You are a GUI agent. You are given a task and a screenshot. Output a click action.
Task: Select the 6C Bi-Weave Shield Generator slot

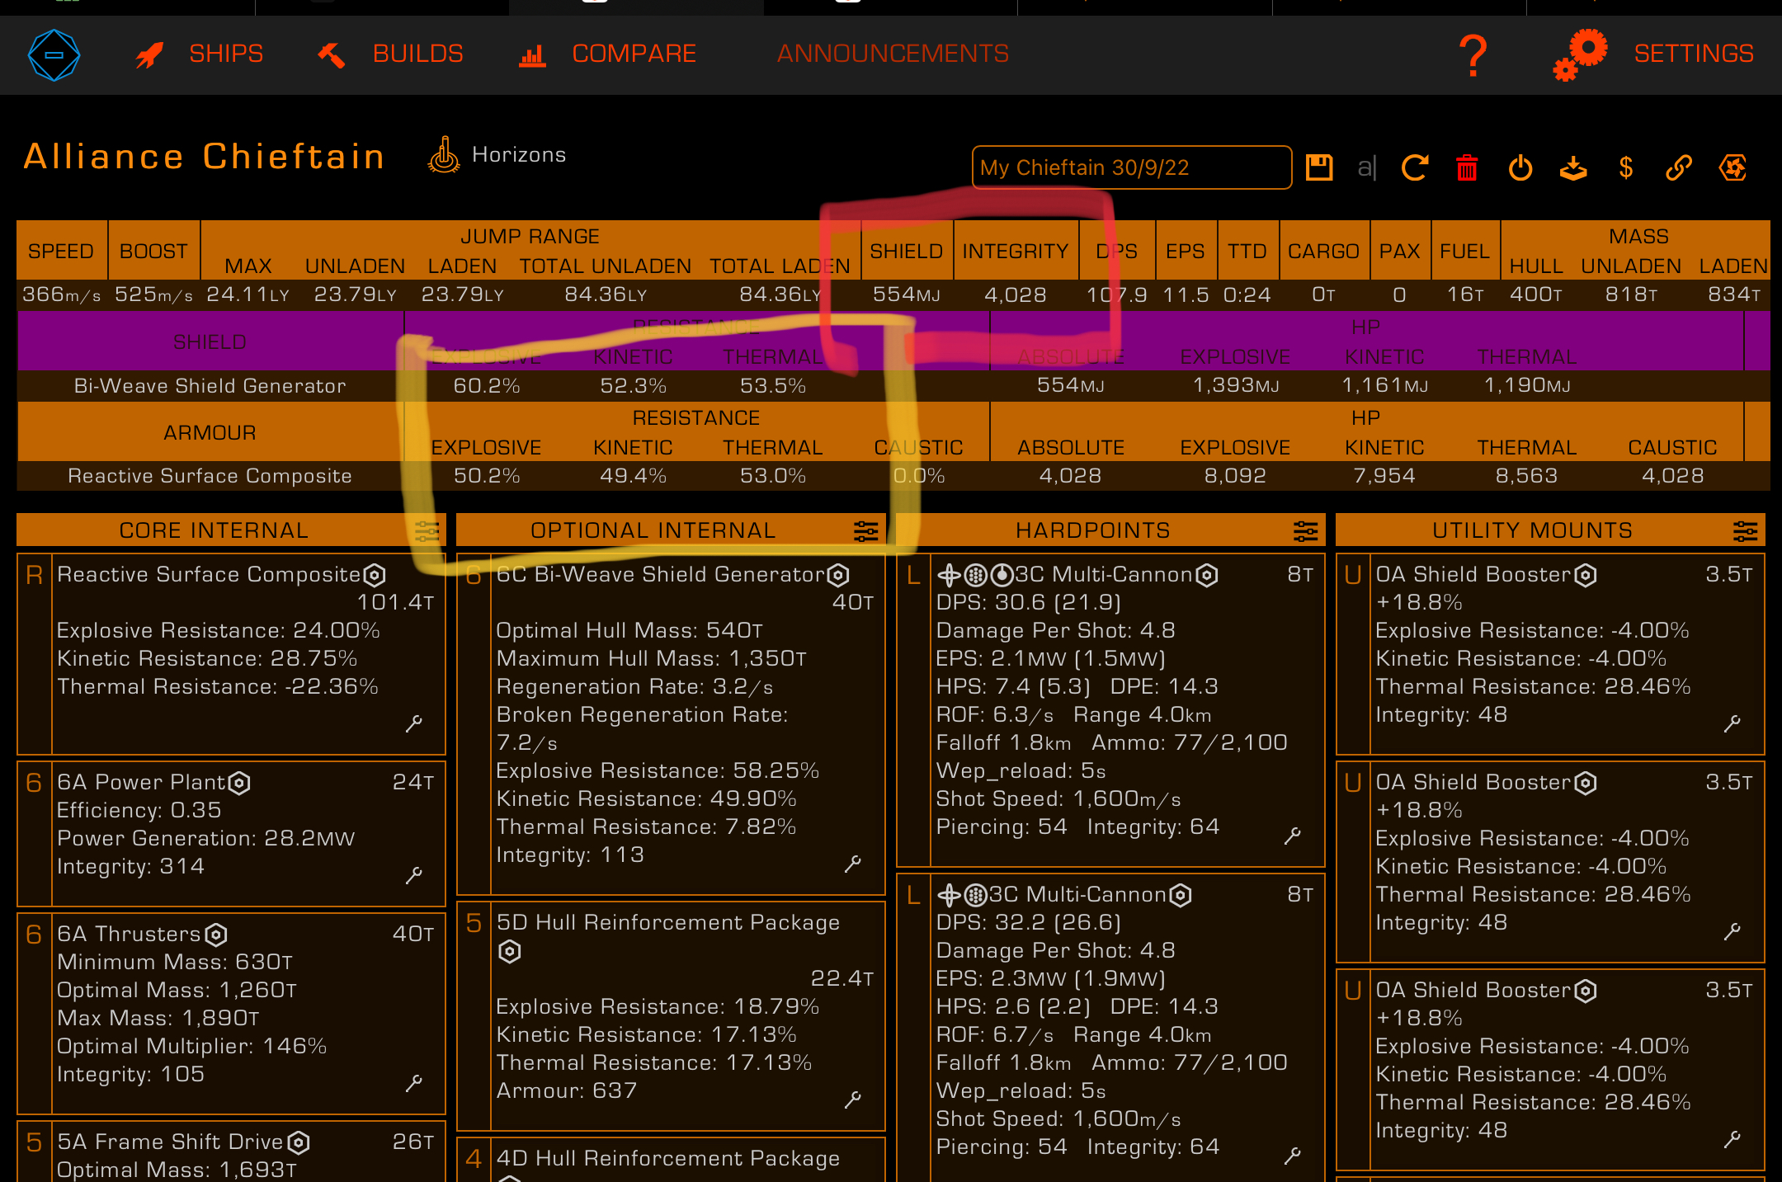click(x=671, y=724)
